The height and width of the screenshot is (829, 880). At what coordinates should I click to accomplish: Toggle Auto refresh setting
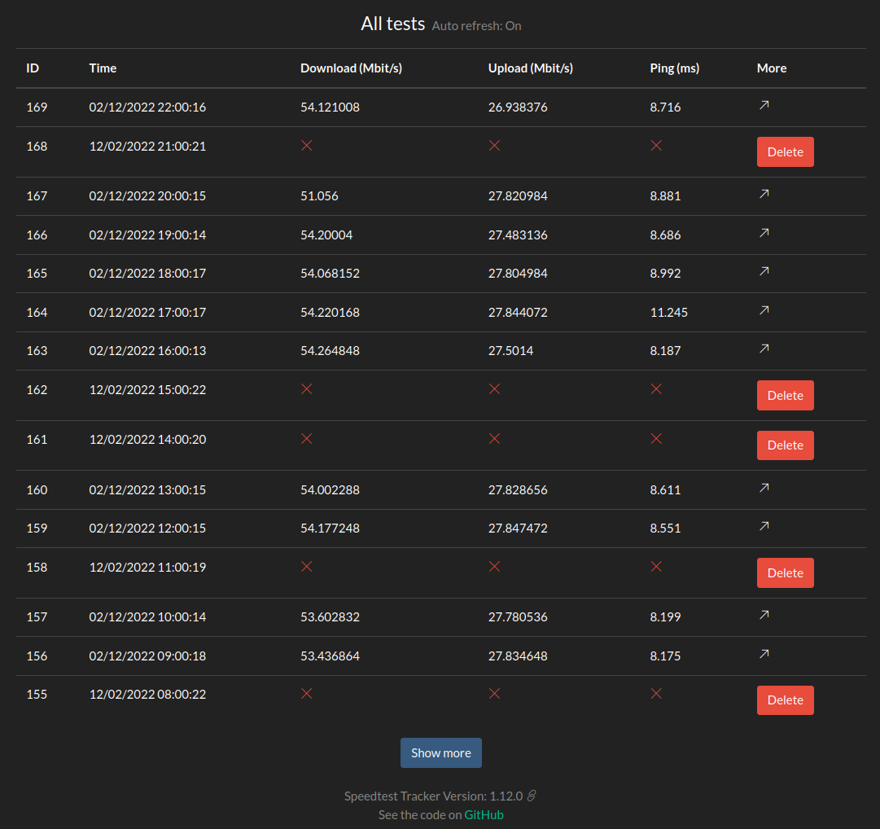coord(476,25)
